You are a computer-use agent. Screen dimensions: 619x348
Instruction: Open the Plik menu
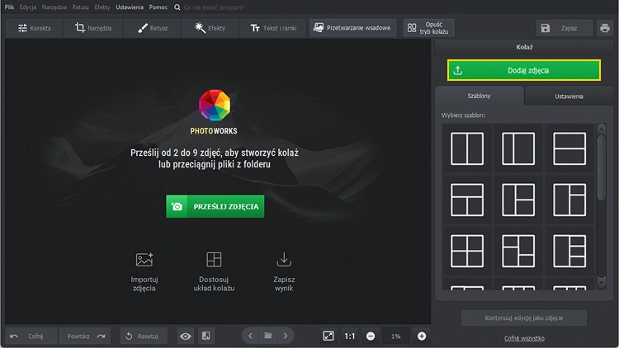[9, 7]
